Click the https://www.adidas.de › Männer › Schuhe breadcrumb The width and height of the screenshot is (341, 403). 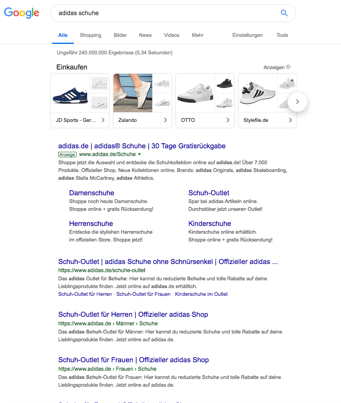(108, 323)
